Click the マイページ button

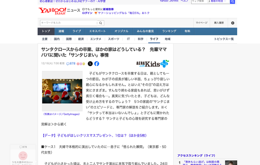(202, 23)
